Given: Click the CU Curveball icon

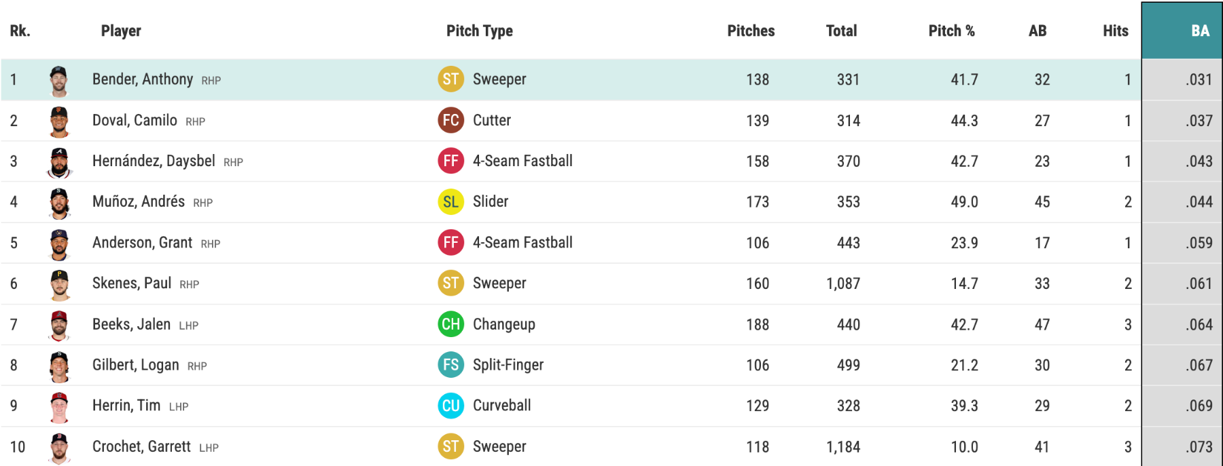Looking at the screenshot, I should pyautogui.click(x=450, y=406).
